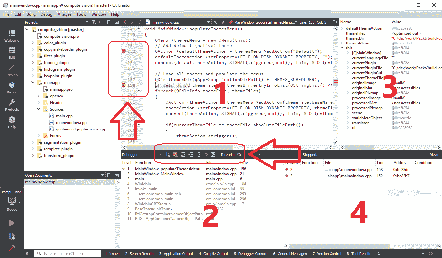442x258 pixels.
Task: Click the Run play button in sidebar
Action: tap(12, 223)
